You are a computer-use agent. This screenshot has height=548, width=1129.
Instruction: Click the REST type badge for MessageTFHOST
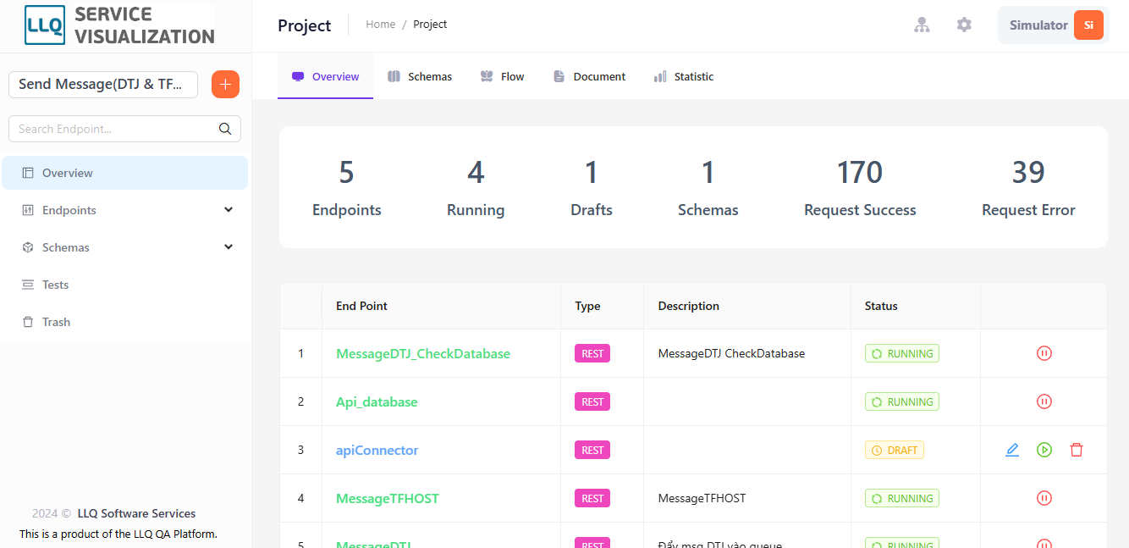(x=592, y=498)
